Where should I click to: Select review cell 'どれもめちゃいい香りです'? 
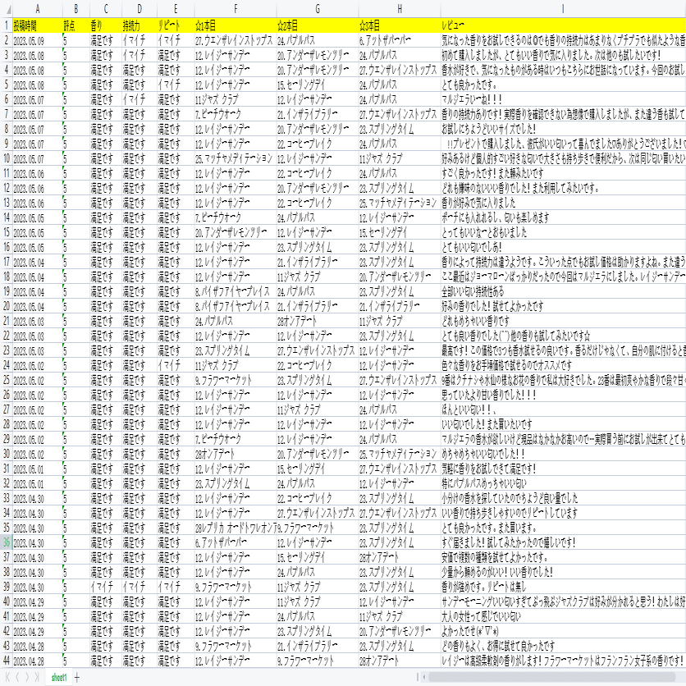click(563, 321)
